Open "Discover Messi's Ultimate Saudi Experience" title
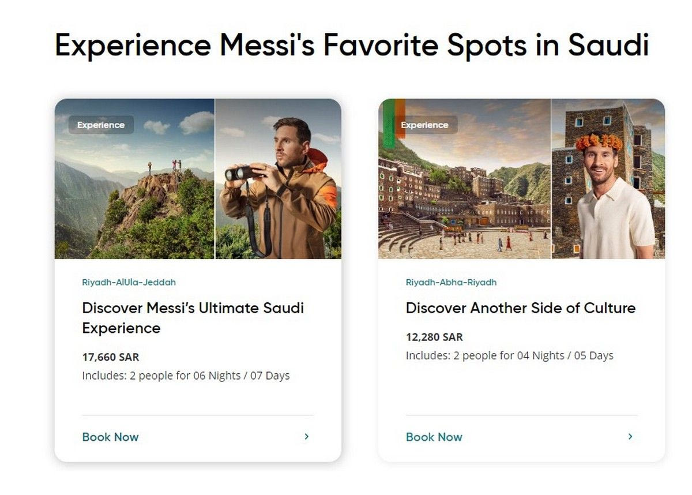 tap(193, 318)
